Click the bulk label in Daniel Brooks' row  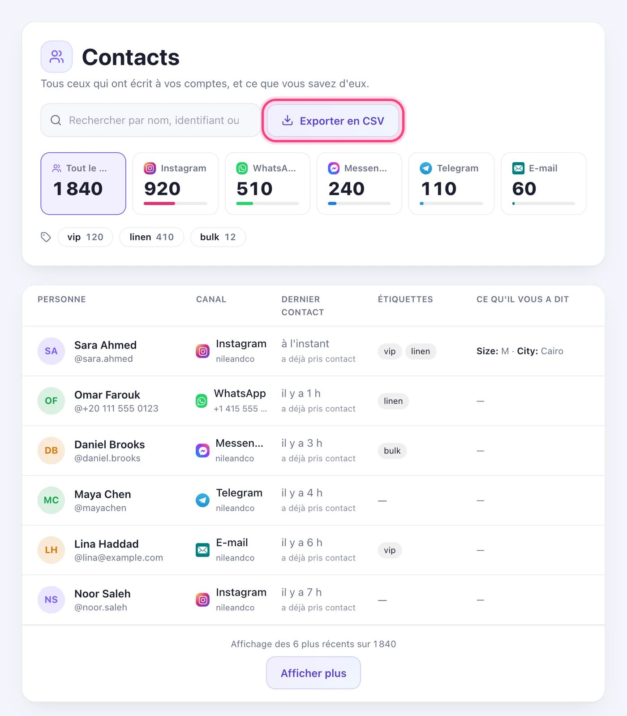[x=392, y=451]
